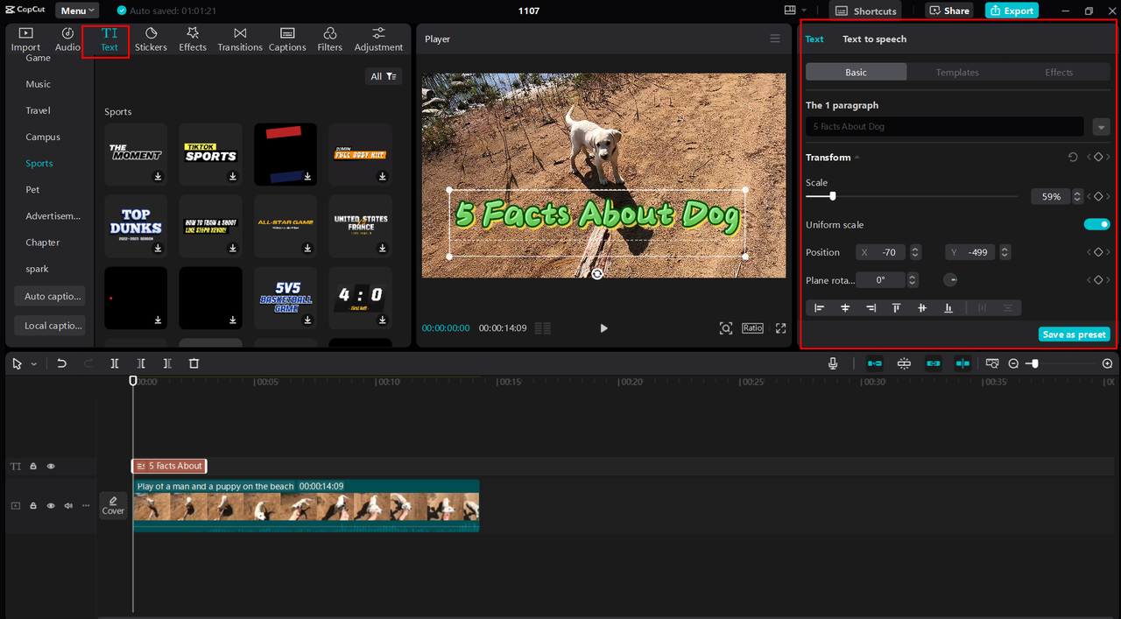
Task: Click the microphone Record voiceover icon
Action: tap(833, 363)
